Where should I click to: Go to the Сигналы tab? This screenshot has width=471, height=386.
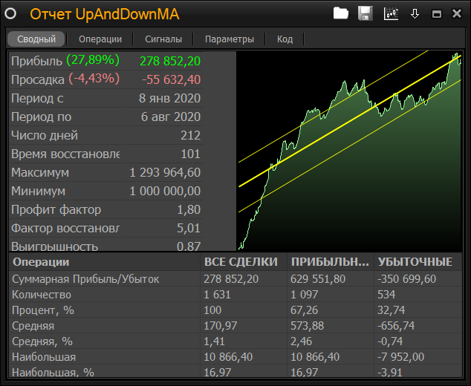[x=163, y=39]
